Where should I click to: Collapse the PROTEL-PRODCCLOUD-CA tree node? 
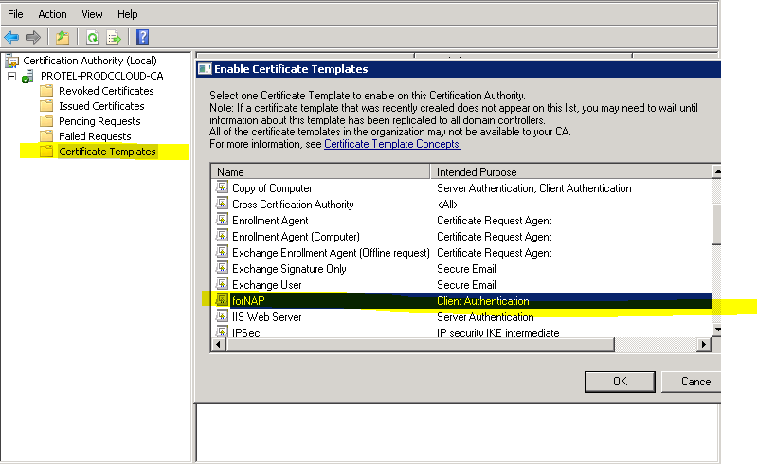click(x=11, y=76)
